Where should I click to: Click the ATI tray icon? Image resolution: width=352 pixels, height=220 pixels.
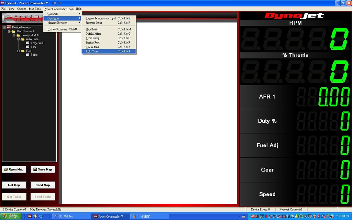[253, 217]
